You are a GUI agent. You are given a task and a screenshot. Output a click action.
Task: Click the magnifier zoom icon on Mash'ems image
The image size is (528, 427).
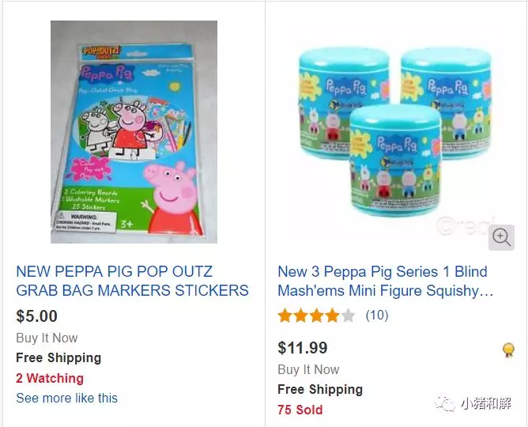(501, 237)
